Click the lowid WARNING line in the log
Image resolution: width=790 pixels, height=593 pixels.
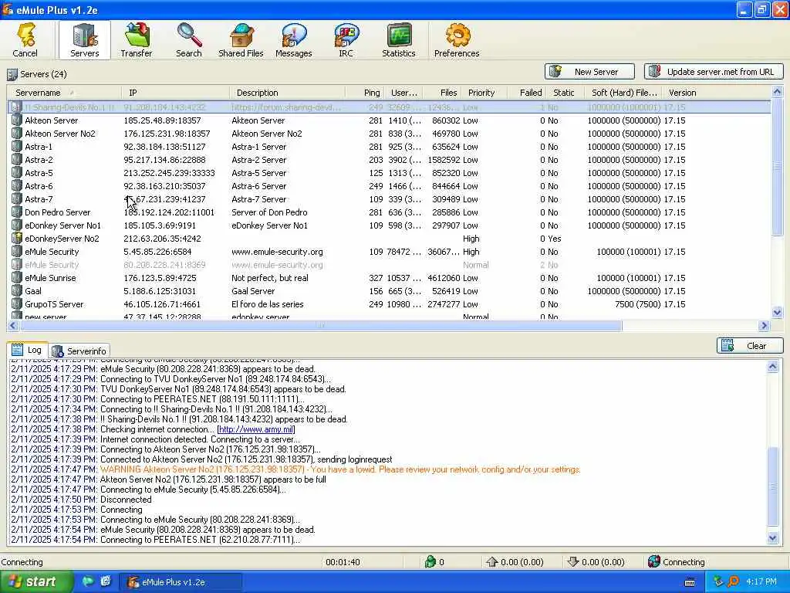point(295,469)
